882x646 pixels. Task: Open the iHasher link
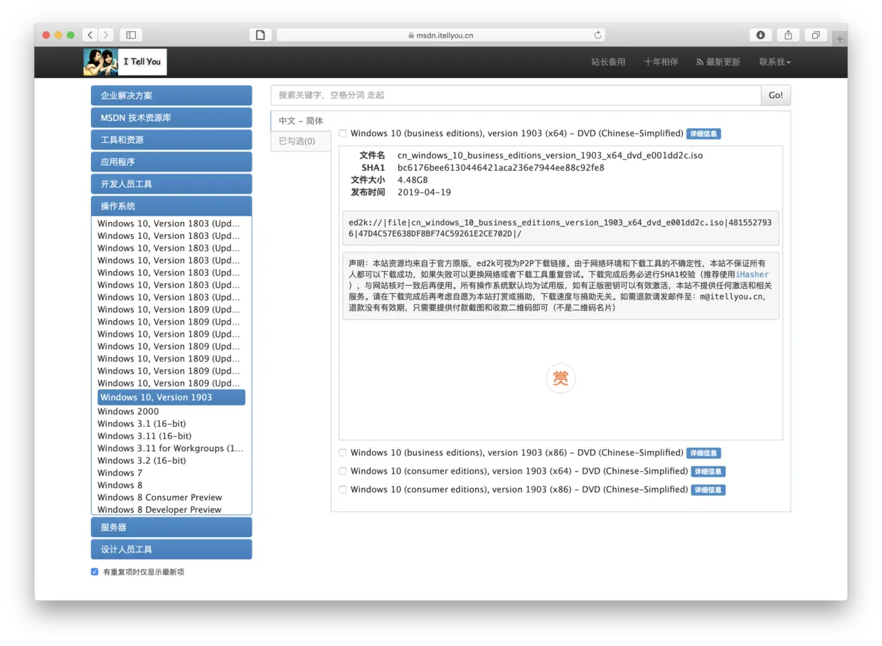(x=752, y=274)
